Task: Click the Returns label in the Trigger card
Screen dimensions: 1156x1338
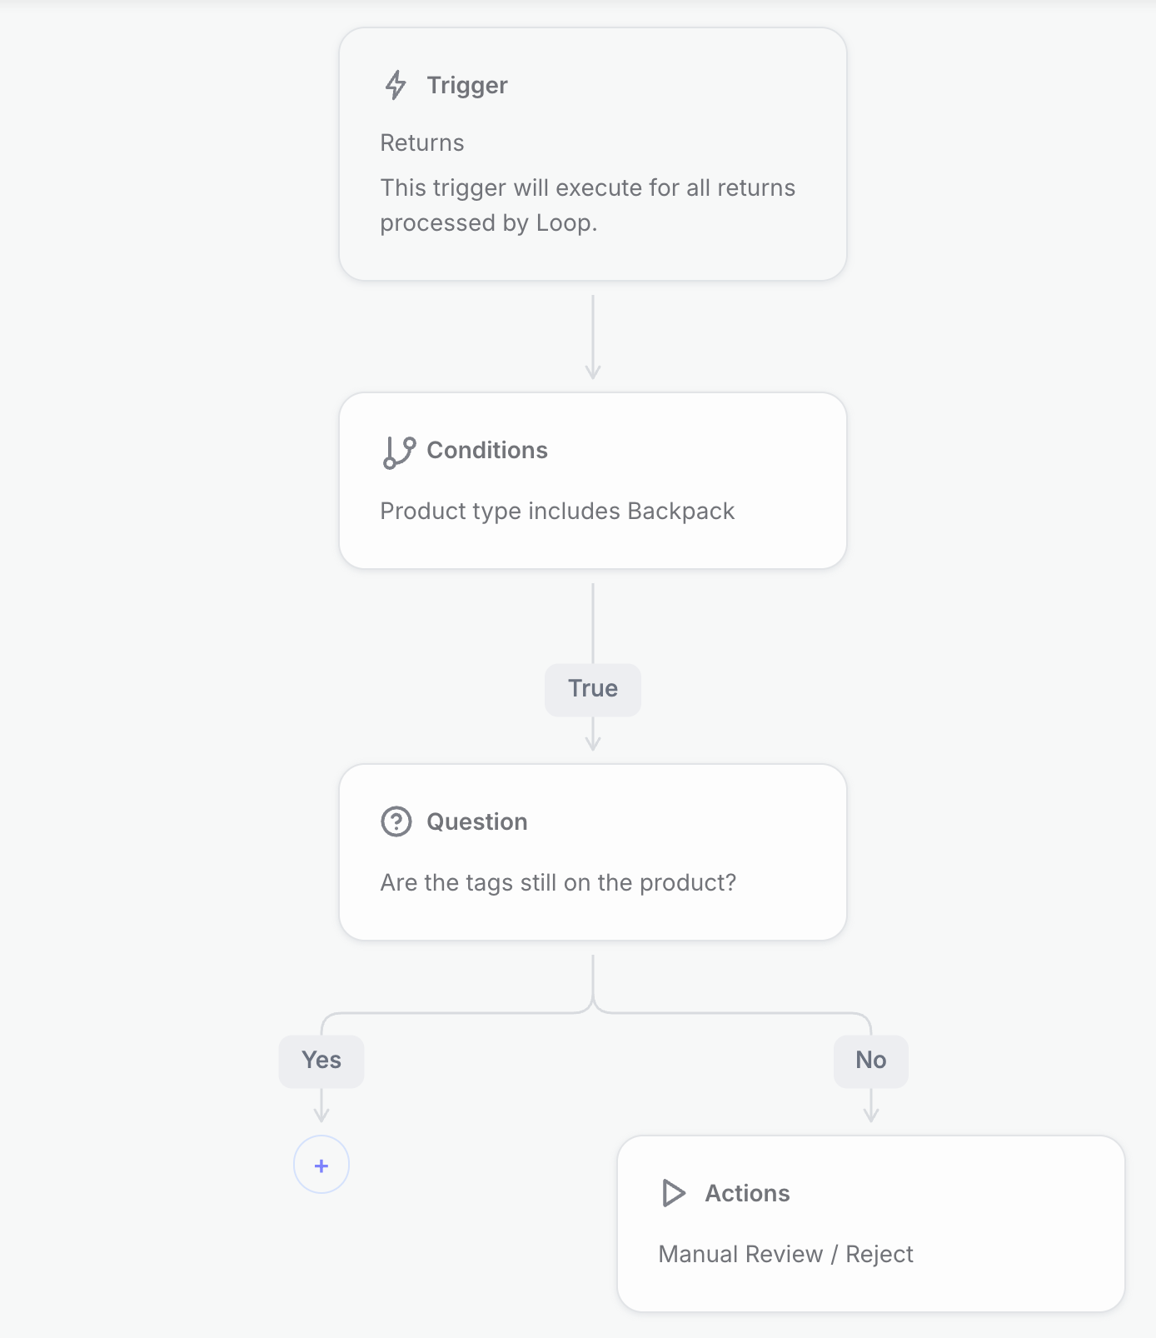Action: point(422,142)
